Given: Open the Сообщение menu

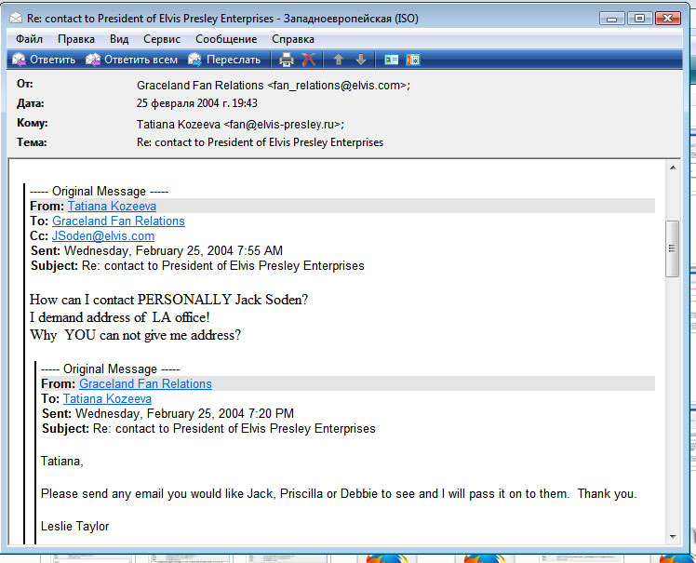Looking at the screenshot, I should (226, 39).
